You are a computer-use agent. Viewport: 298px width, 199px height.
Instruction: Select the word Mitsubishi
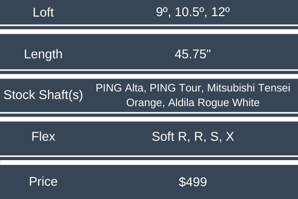coord(218,88)
